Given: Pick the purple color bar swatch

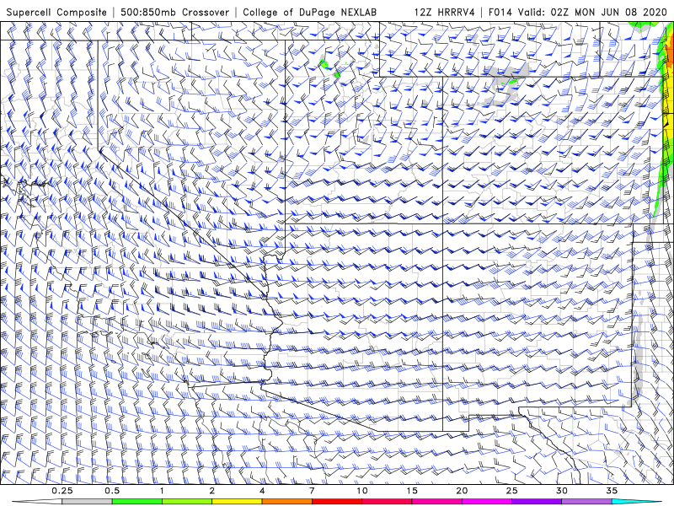Looking at the screenshot, I should 537,502.
